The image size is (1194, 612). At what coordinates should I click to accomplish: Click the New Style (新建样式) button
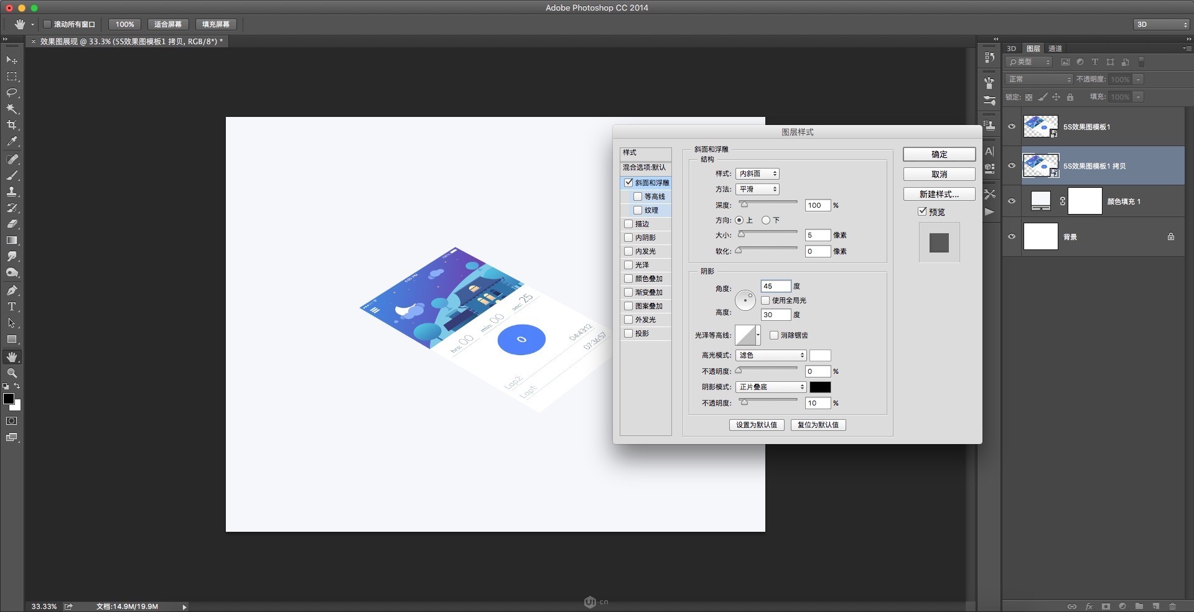pos(940,194)
